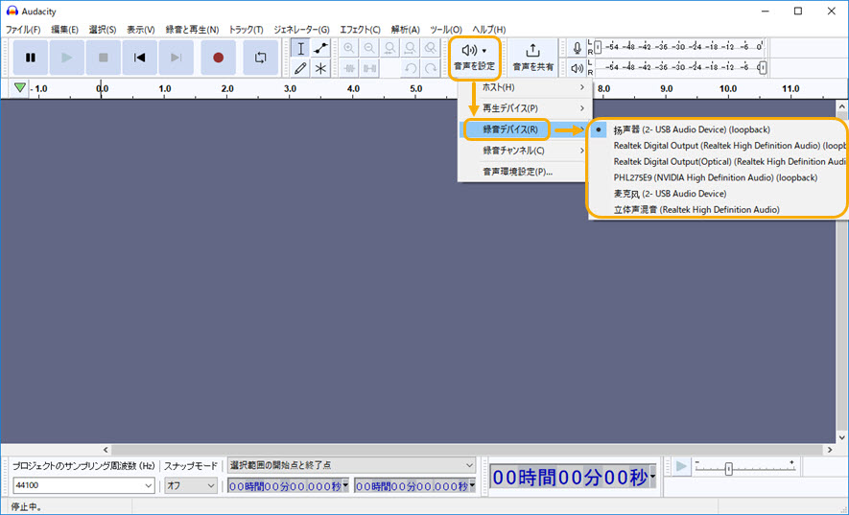Image resolution: width=849 pixels, height=515 pixels.
Task: Click the horizontal scrollbar right arrow
Action: tap(830, 450)
